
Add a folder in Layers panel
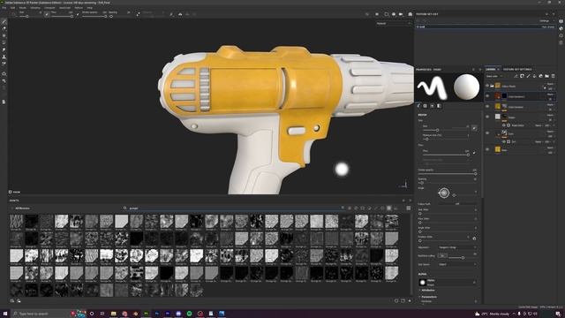(x=546, y=76)
